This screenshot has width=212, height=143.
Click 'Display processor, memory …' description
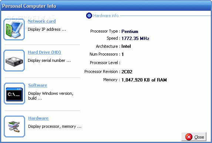tap(55, 126)
